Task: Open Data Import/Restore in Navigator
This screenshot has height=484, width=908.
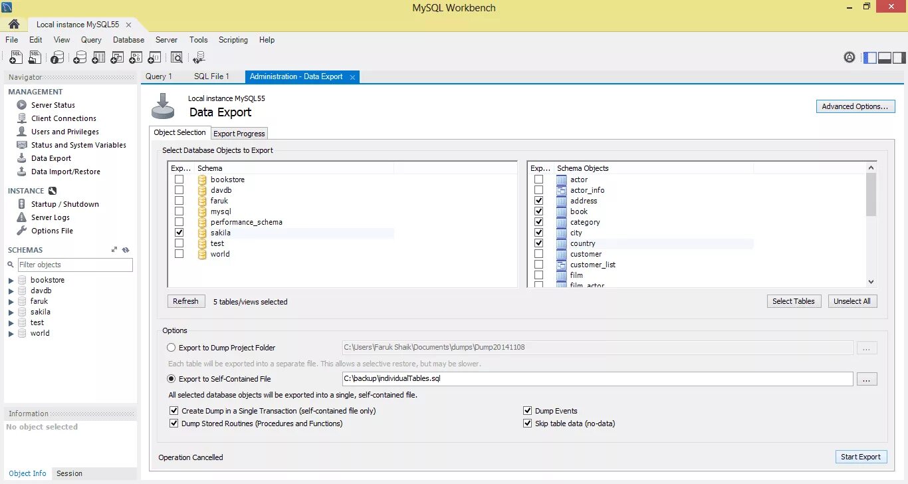Action: tap(66, 172)
